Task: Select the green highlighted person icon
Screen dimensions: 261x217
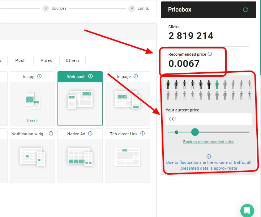Action: click(217, 85)
